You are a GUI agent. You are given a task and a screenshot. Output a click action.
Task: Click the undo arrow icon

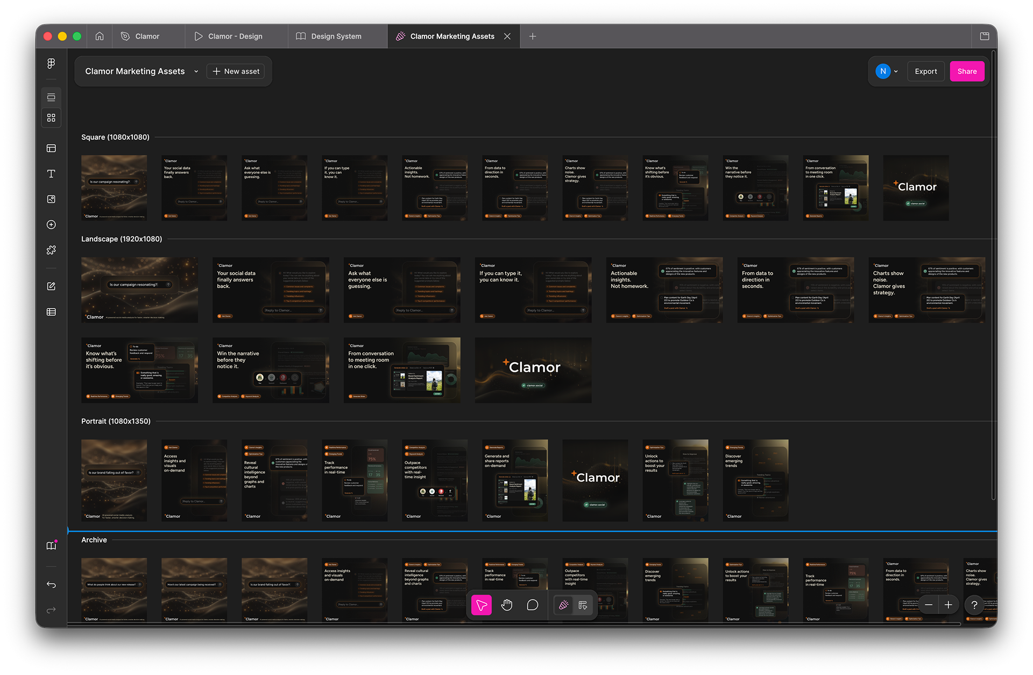click(x=51, y=585)
